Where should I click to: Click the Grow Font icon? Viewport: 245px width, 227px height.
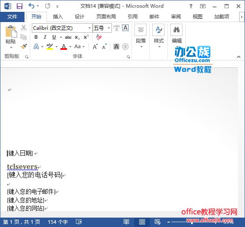pos(95,47)
